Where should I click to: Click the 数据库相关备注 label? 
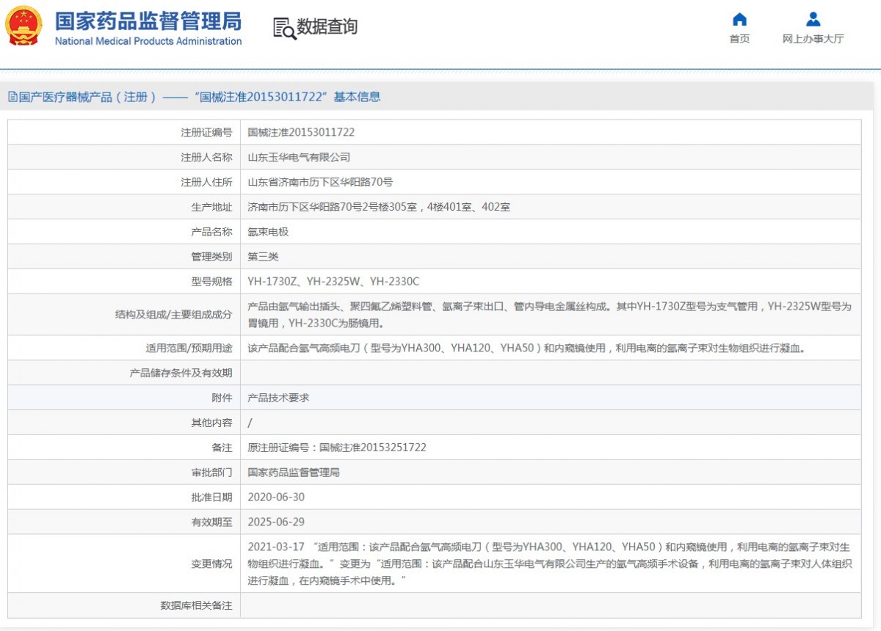coord(196,605)
